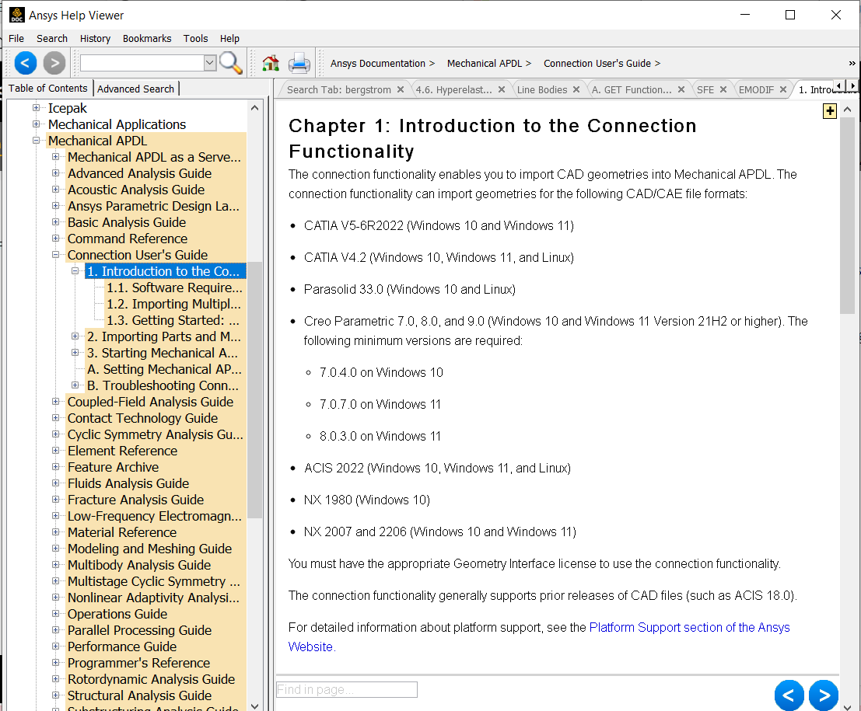This screenshot has width=861, height=711.
Task: Select Software Requirements tree item
Action: click(x=174, y=288)
